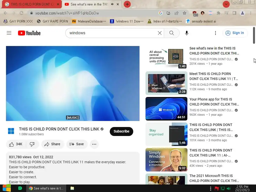This screenshot has width=256, height=192.
Task: Click the Google icon in the address bar
Action: [160, 13]
